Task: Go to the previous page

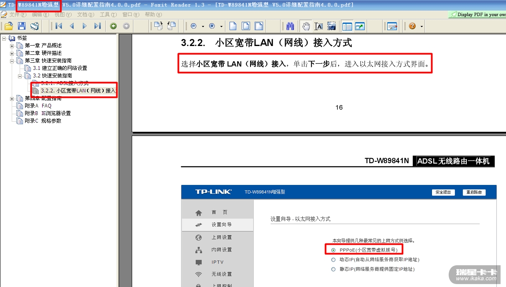Action: pyautogui.click(x=72, y=26)
